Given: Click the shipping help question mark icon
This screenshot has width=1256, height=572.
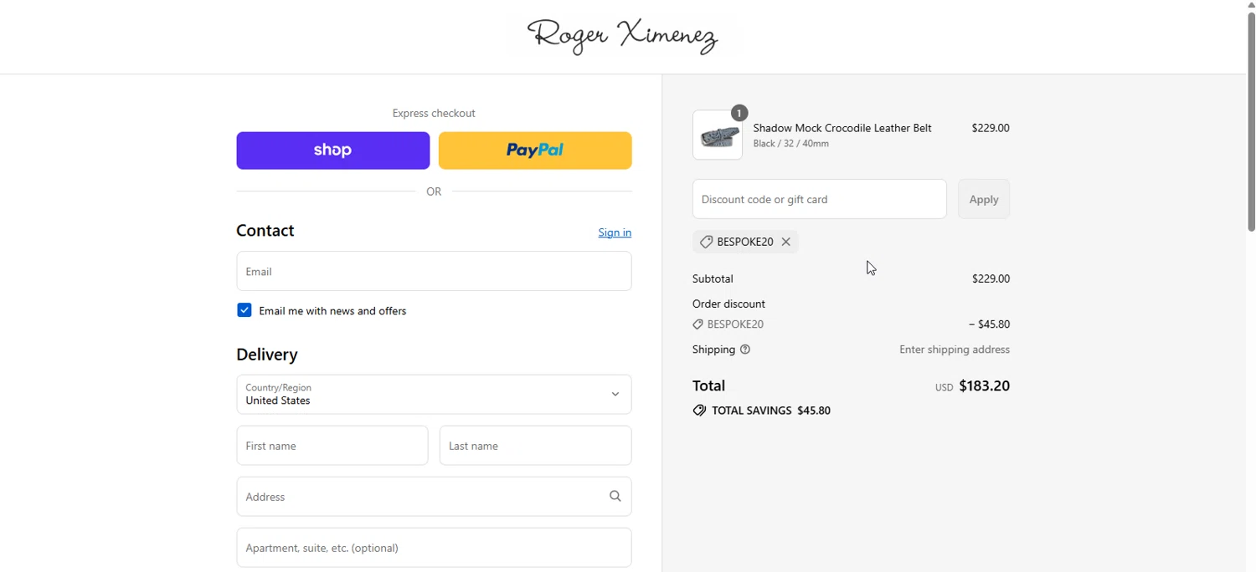Looking at the screenshot, I should (745, 350).
